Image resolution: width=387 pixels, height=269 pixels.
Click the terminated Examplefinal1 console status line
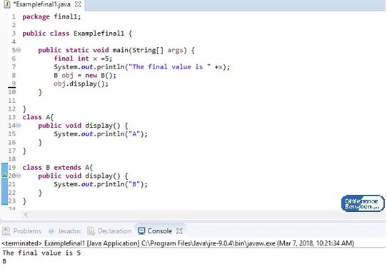(178, 243)
